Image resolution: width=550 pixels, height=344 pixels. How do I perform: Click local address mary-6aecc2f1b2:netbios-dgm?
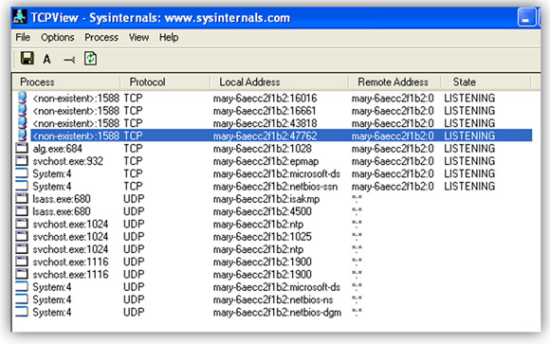[x=277, y=313]
